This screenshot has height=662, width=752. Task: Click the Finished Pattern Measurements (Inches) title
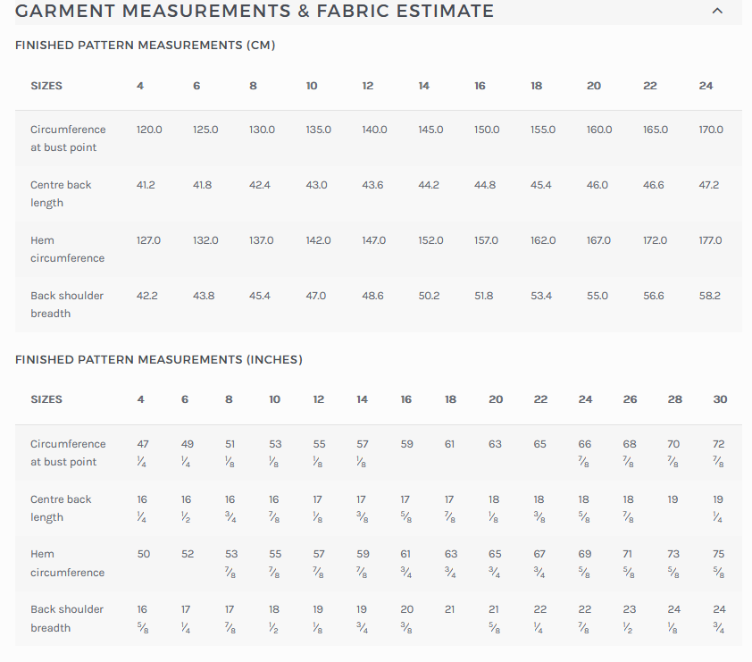[x=158, y=359]
